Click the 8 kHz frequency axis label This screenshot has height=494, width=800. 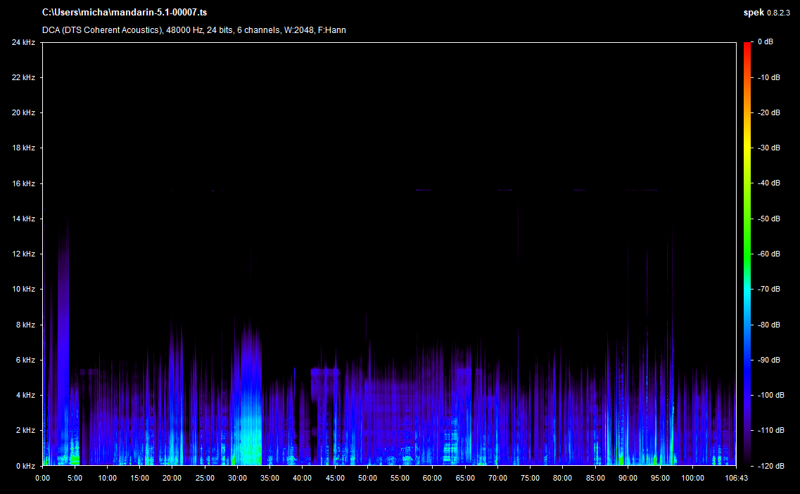(25, 325)
